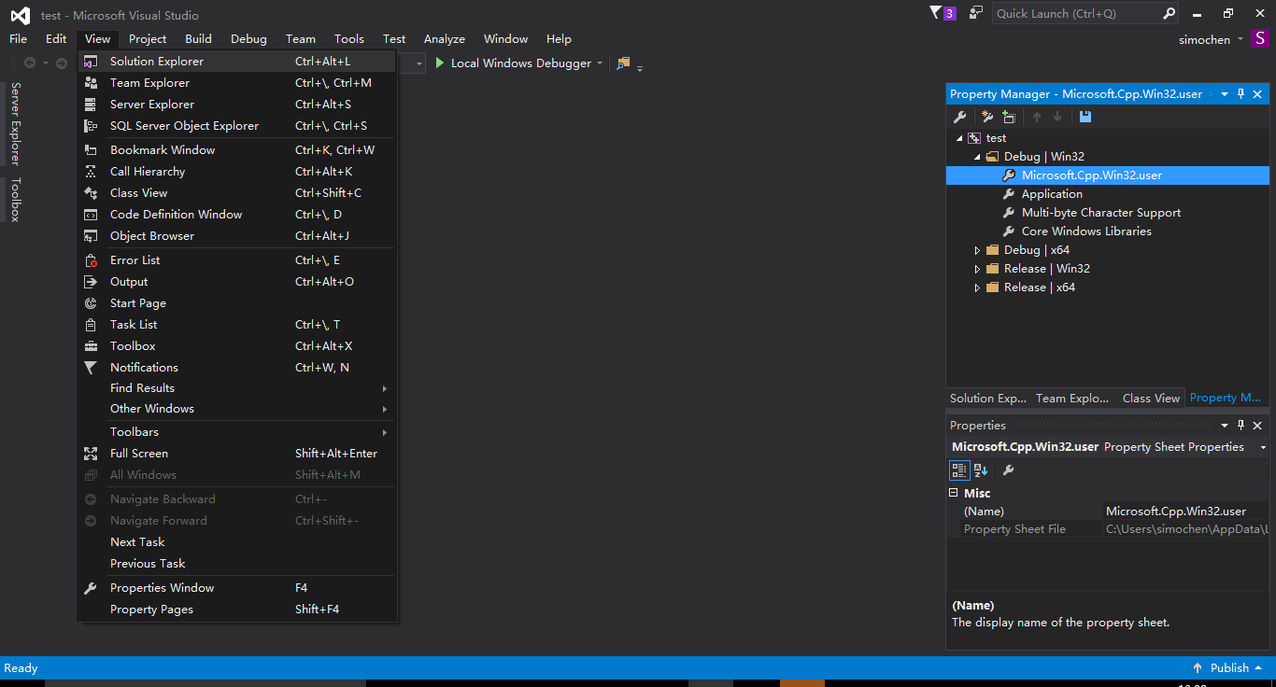
Task: Open SQL Server Object Explorer
Action: pos(237,126)
